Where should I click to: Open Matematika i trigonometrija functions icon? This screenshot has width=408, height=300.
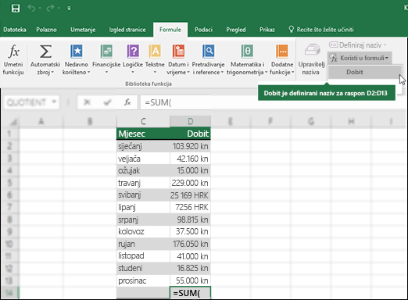pyautogui.click(x=247, y=51)
